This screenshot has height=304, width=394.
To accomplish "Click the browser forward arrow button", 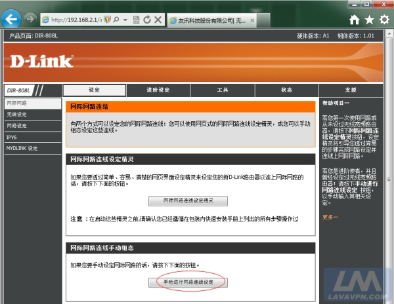I will pos(30,19).
